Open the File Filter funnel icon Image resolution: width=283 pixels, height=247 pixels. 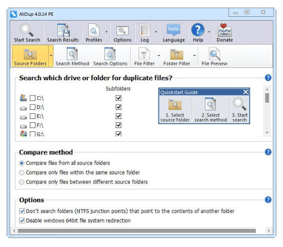(144, 54)
